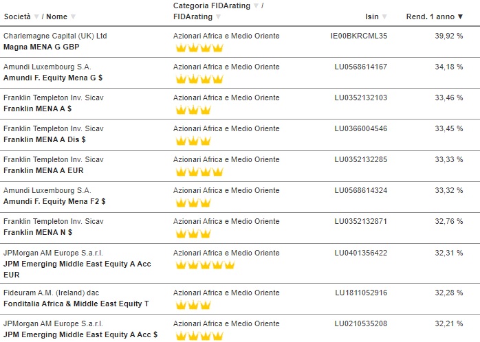Select ISIN LU0352132285

361,159
